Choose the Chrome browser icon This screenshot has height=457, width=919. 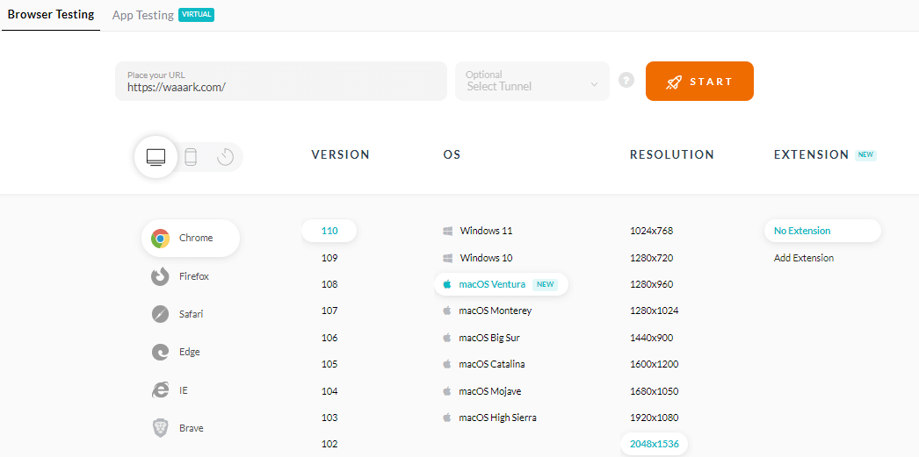point(160,239)
